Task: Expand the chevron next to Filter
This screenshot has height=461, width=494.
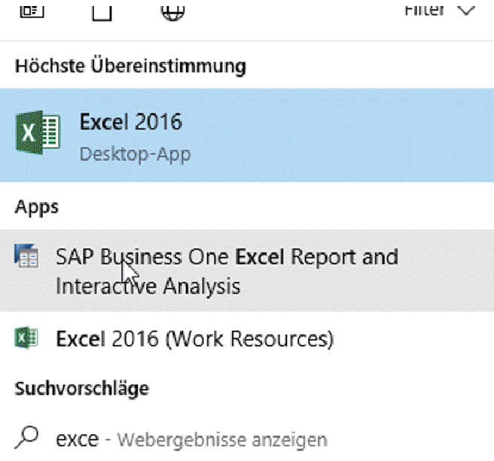Action: (466, 9)
